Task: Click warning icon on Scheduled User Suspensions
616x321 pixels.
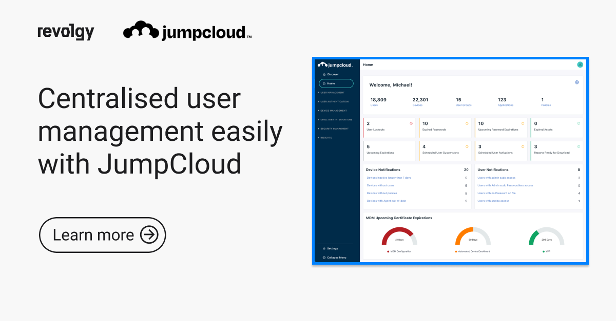Action: click(x=467, y=146)
